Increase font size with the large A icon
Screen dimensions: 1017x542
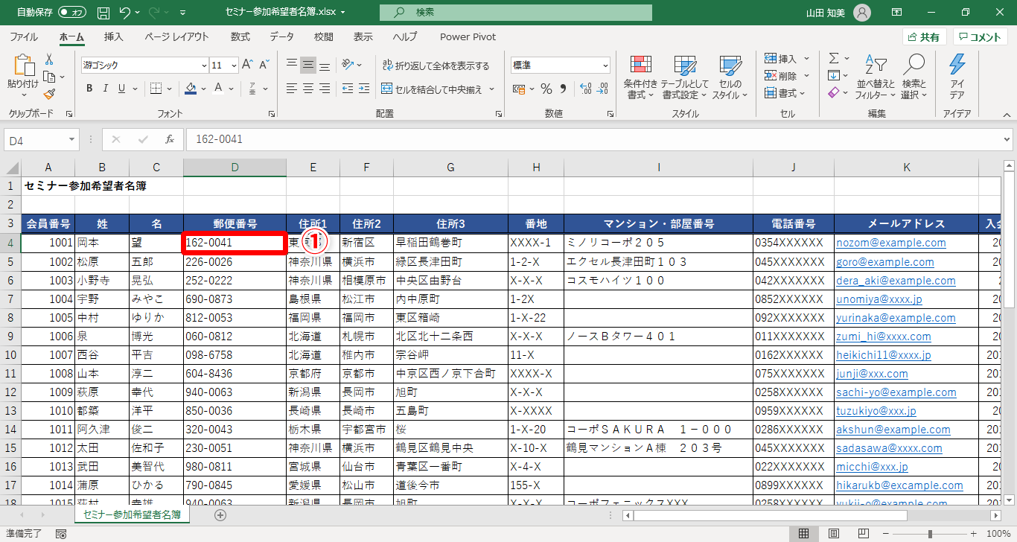tap(246, 65)
